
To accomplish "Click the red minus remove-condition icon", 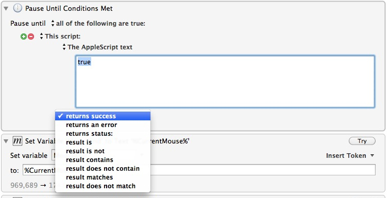I will [x=31, y=37].
